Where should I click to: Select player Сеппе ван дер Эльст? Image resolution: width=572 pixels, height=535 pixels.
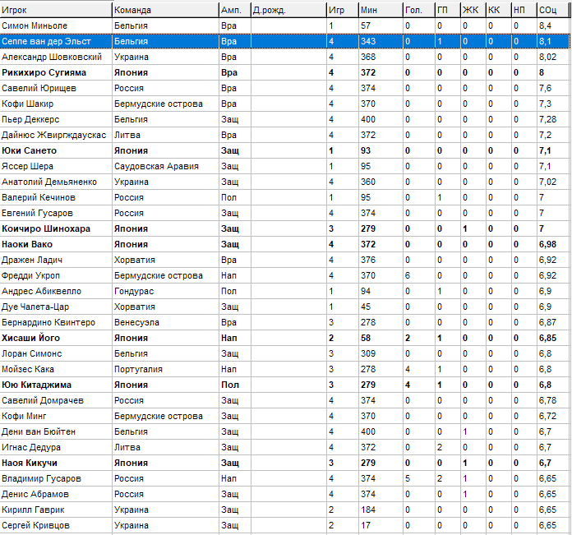coord(46,41)
